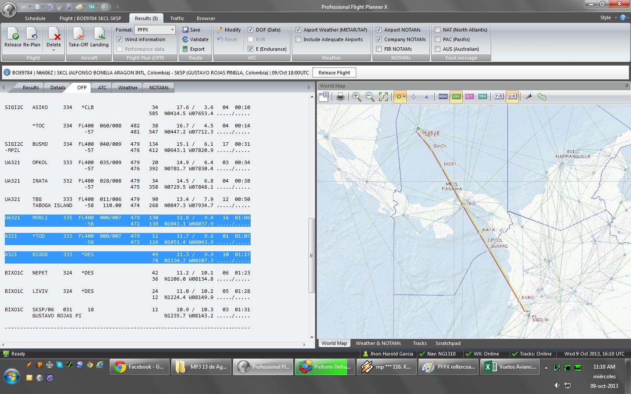
Task: Switch to the Traffic ribbon tab
Action: (177, 18)
